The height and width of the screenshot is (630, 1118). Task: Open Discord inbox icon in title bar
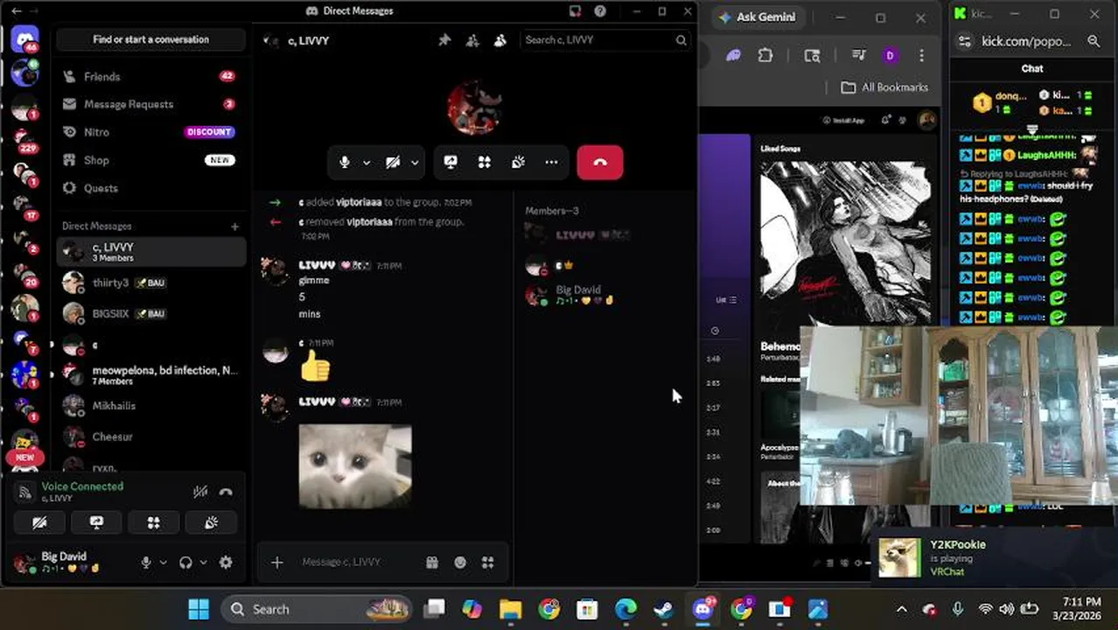click(575, 11)
